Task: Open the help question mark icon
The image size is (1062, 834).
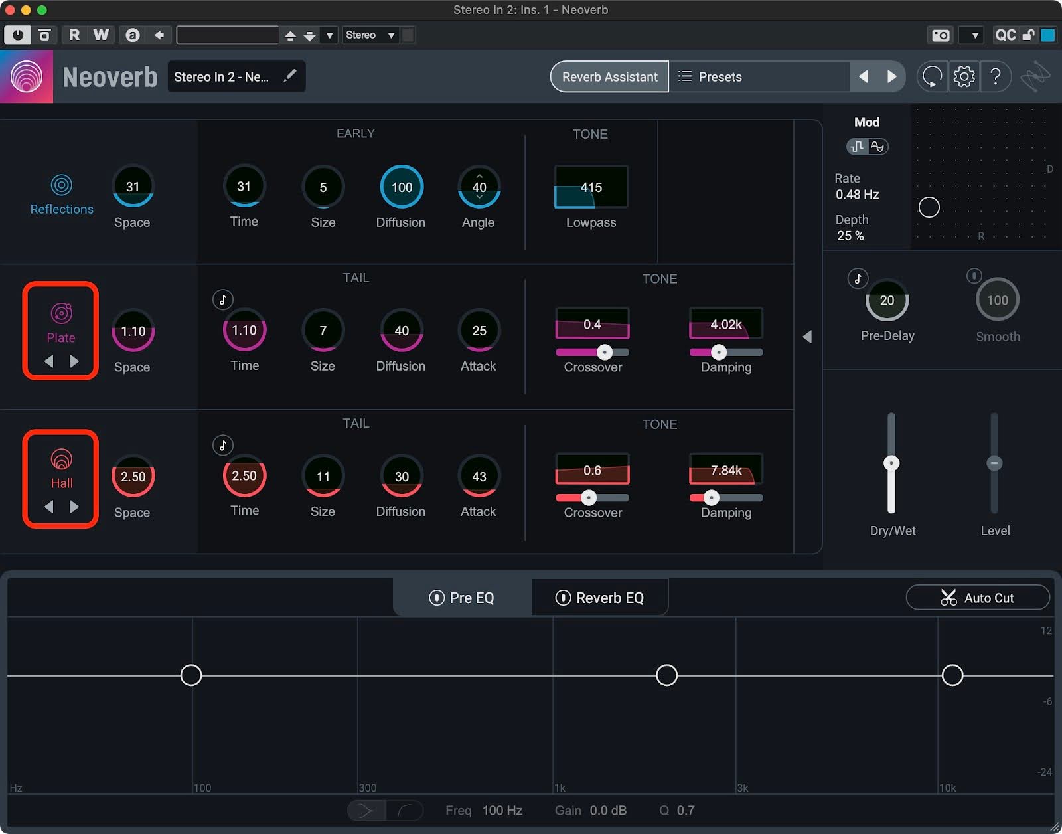Action: pos(996,77)
